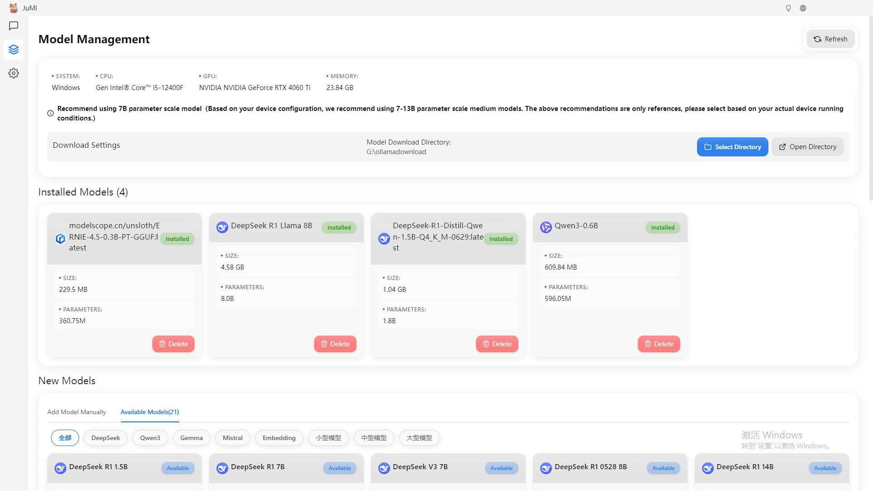Click the Qwen3-0.6B model icon

(x=546, y=227)
